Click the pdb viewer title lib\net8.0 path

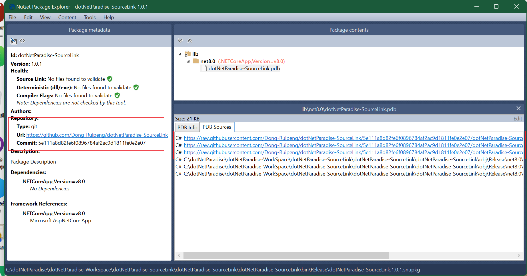(349, 109)
